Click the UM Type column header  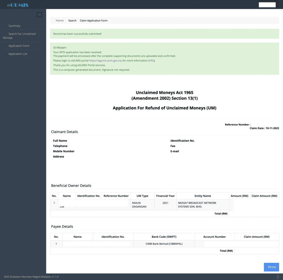142,196
